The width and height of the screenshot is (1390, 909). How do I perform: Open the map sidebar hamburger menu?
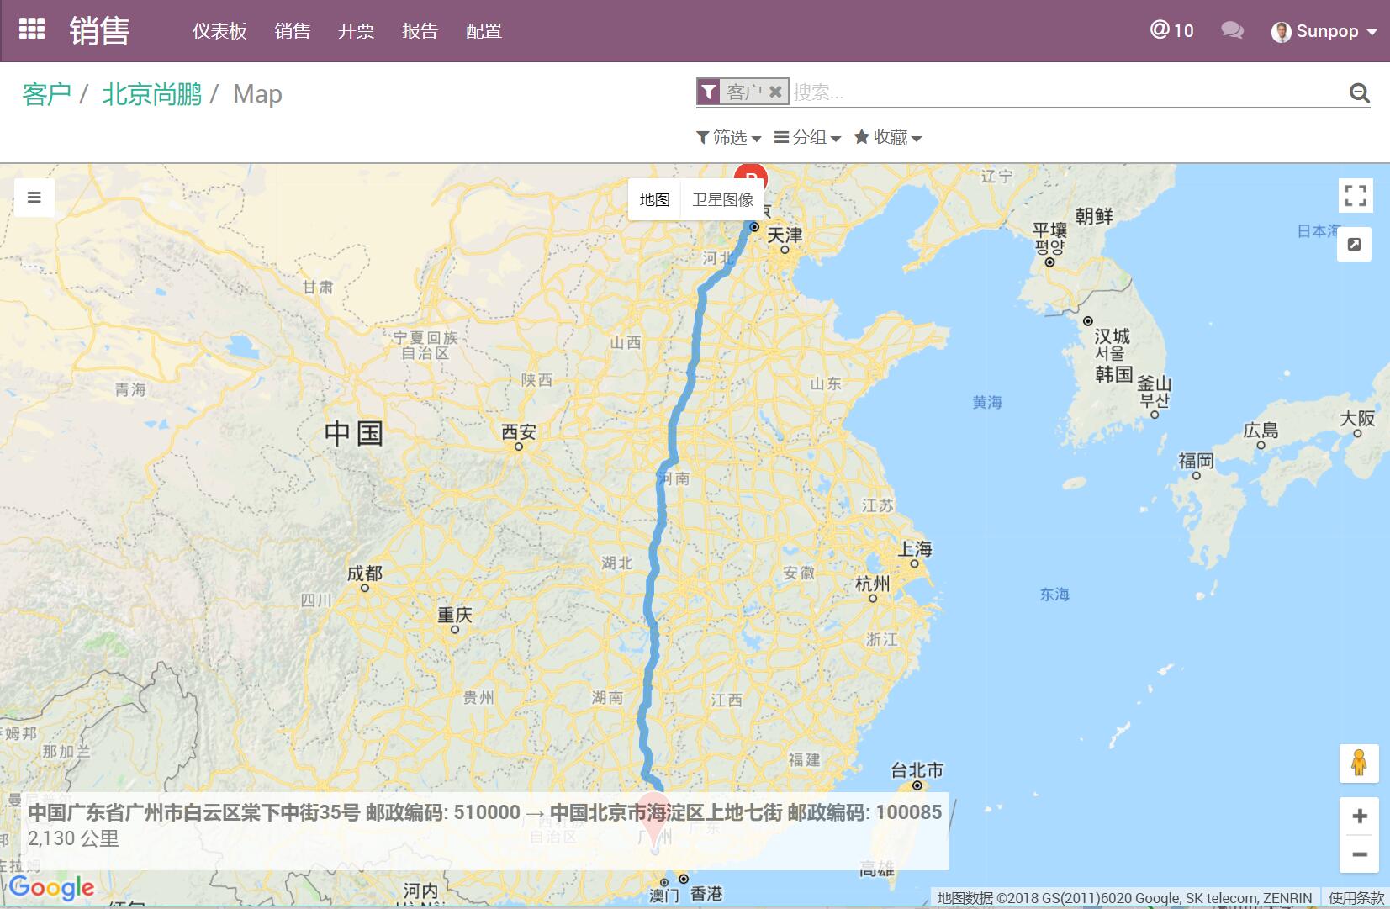34,198
